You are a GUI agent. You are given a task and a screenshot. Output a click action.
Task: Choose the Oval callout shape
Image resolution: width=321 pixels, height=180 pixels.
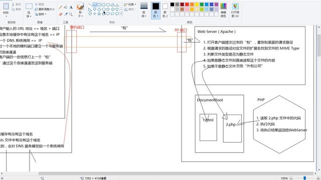pos(112,14)
